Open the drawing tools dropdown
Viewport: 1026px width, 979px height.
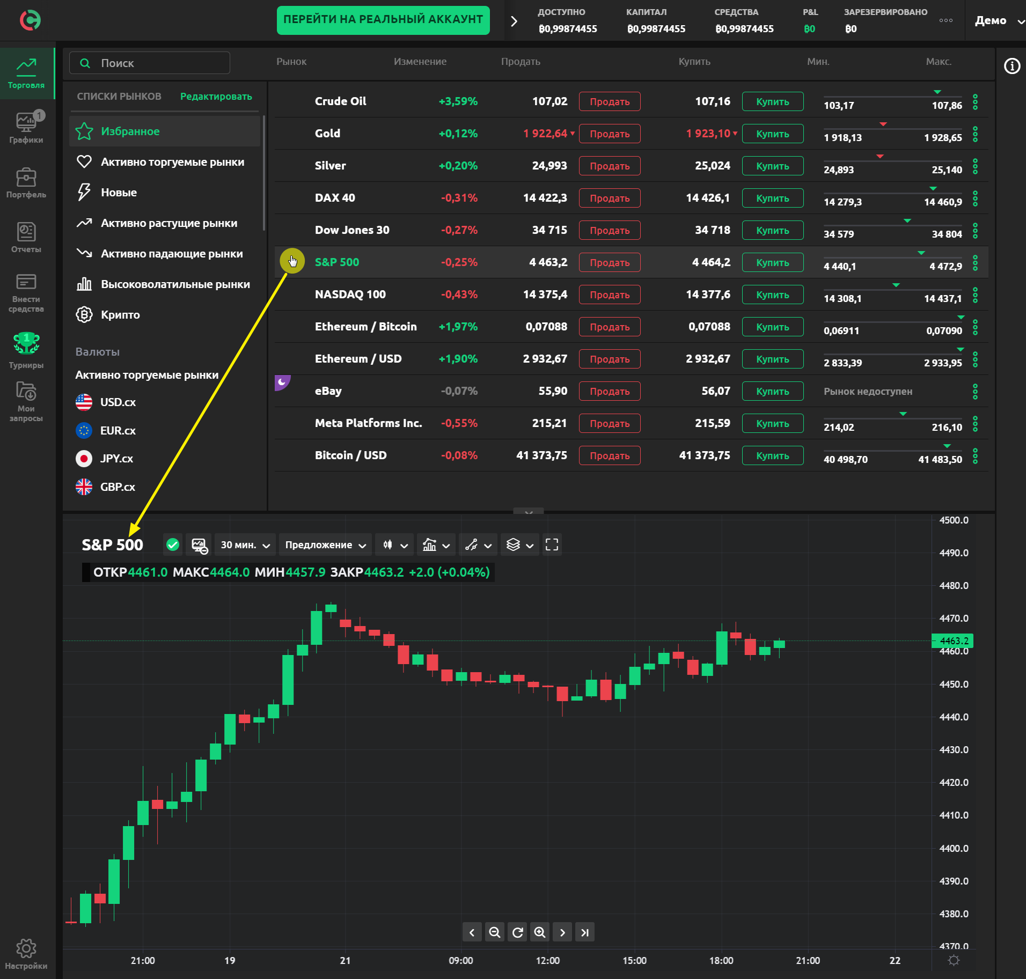click(478, 545)
